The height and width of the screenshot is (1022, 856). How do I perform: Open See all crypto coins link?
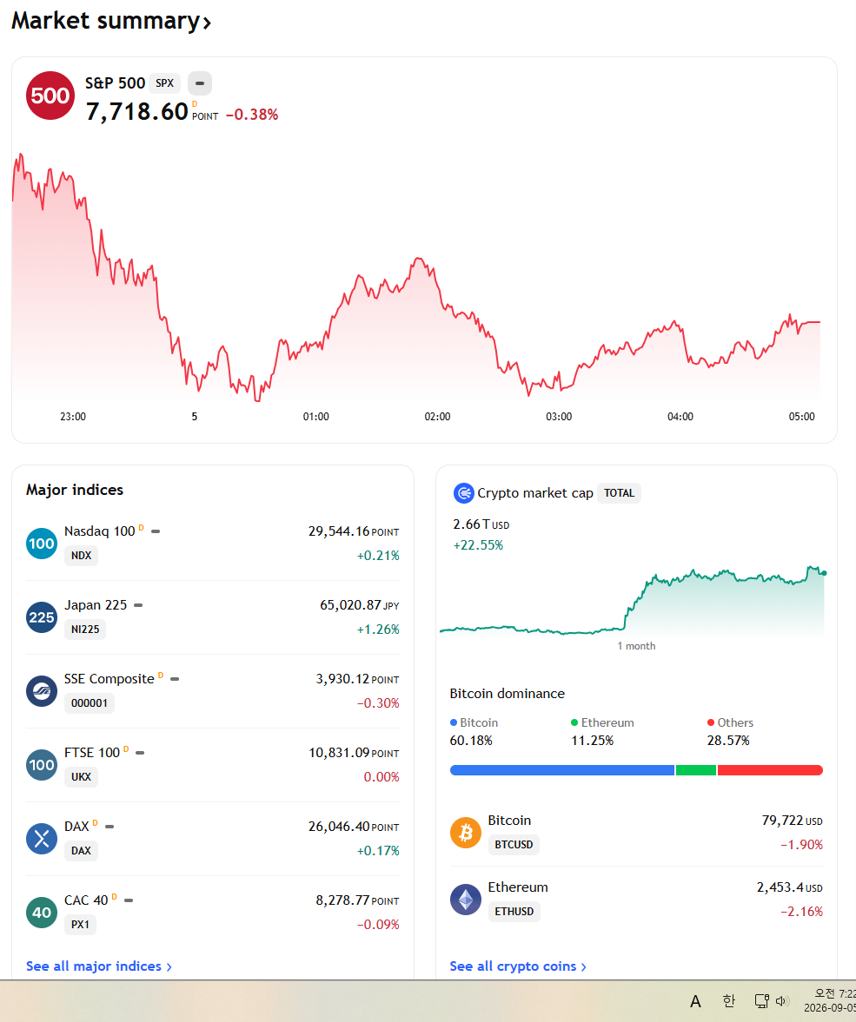click(518, 966)
